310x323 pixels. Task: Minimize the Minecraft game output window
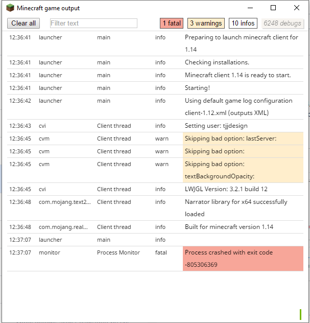250,8
